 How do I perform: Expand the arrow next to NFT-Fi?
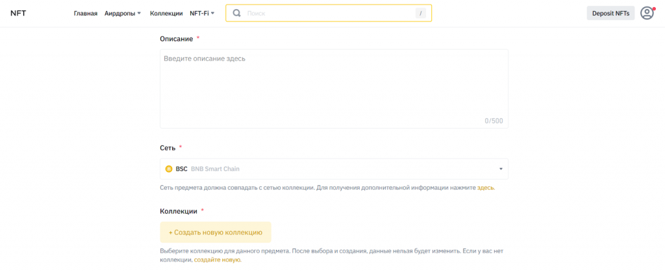[212, 14]
